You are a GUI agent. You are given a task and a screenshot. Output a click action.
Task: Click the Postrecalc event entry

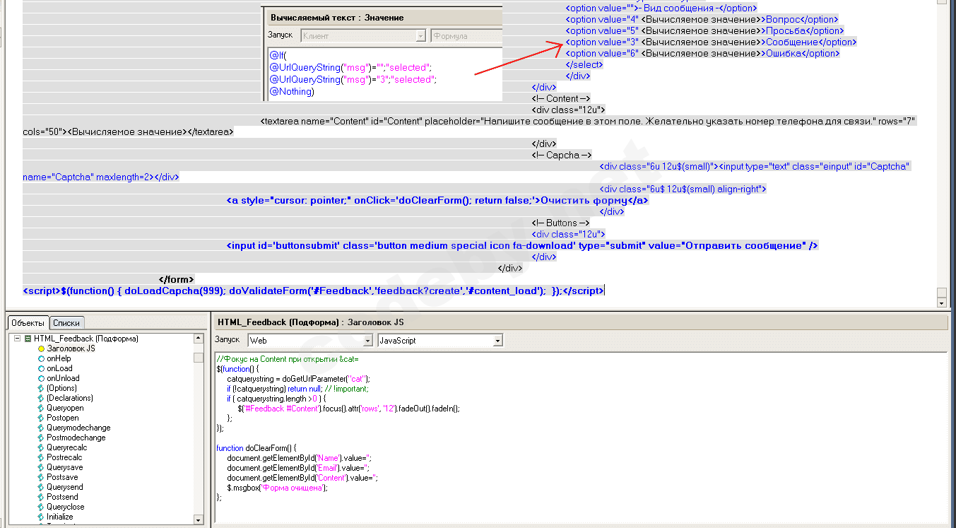(64, 457)
